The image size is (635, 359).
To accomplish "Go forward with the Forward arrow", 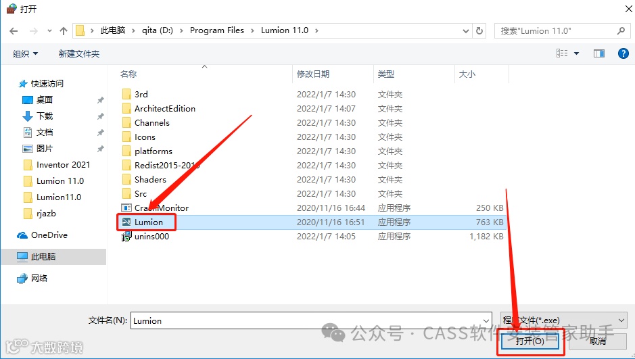I will click(x=34, y=30).
